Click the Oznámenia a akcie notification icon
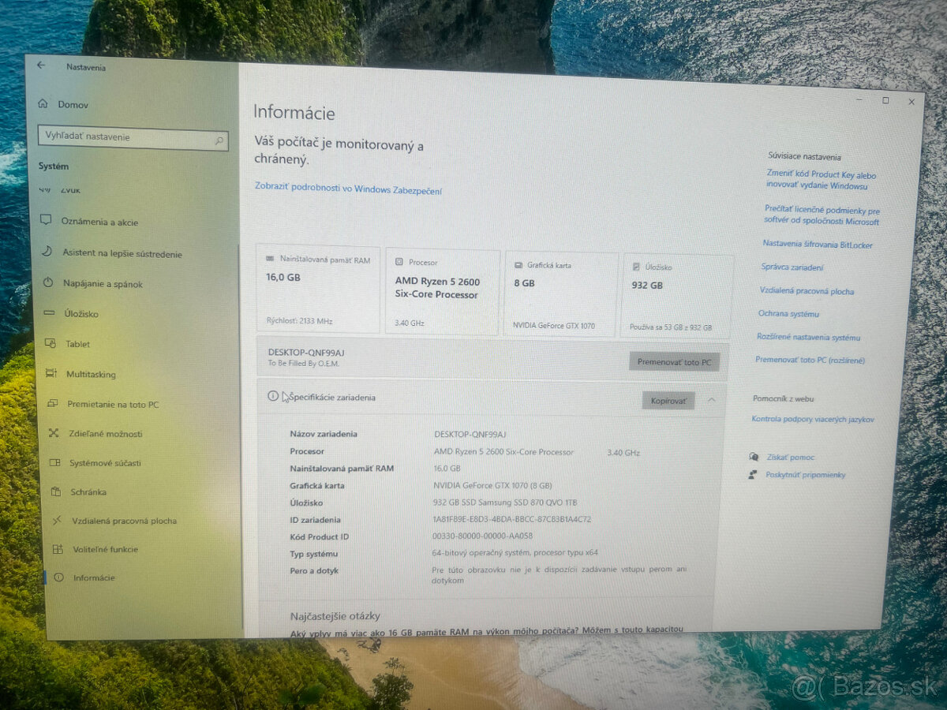 48,222
